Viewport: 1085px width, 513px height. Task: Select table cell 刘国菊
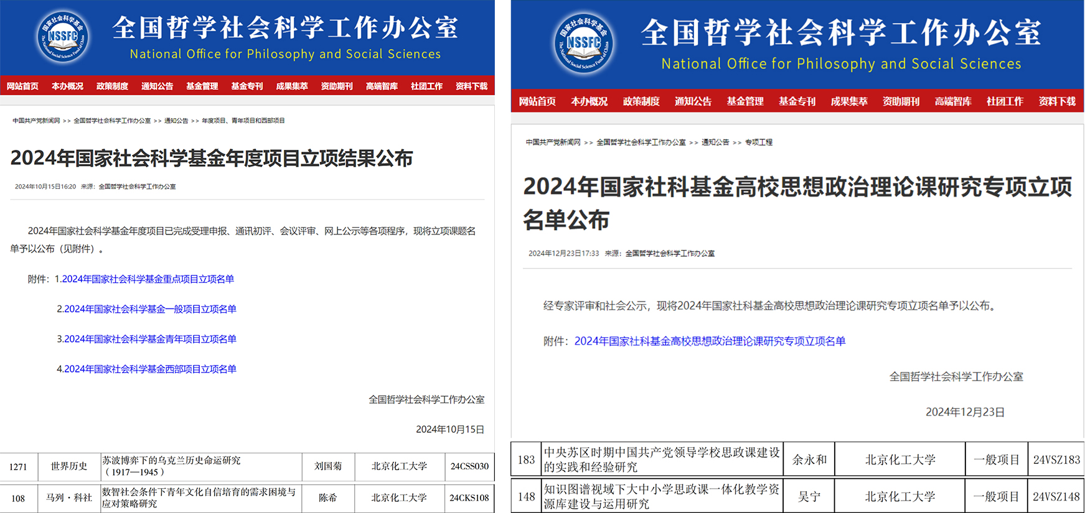click(x=328, y=466)
